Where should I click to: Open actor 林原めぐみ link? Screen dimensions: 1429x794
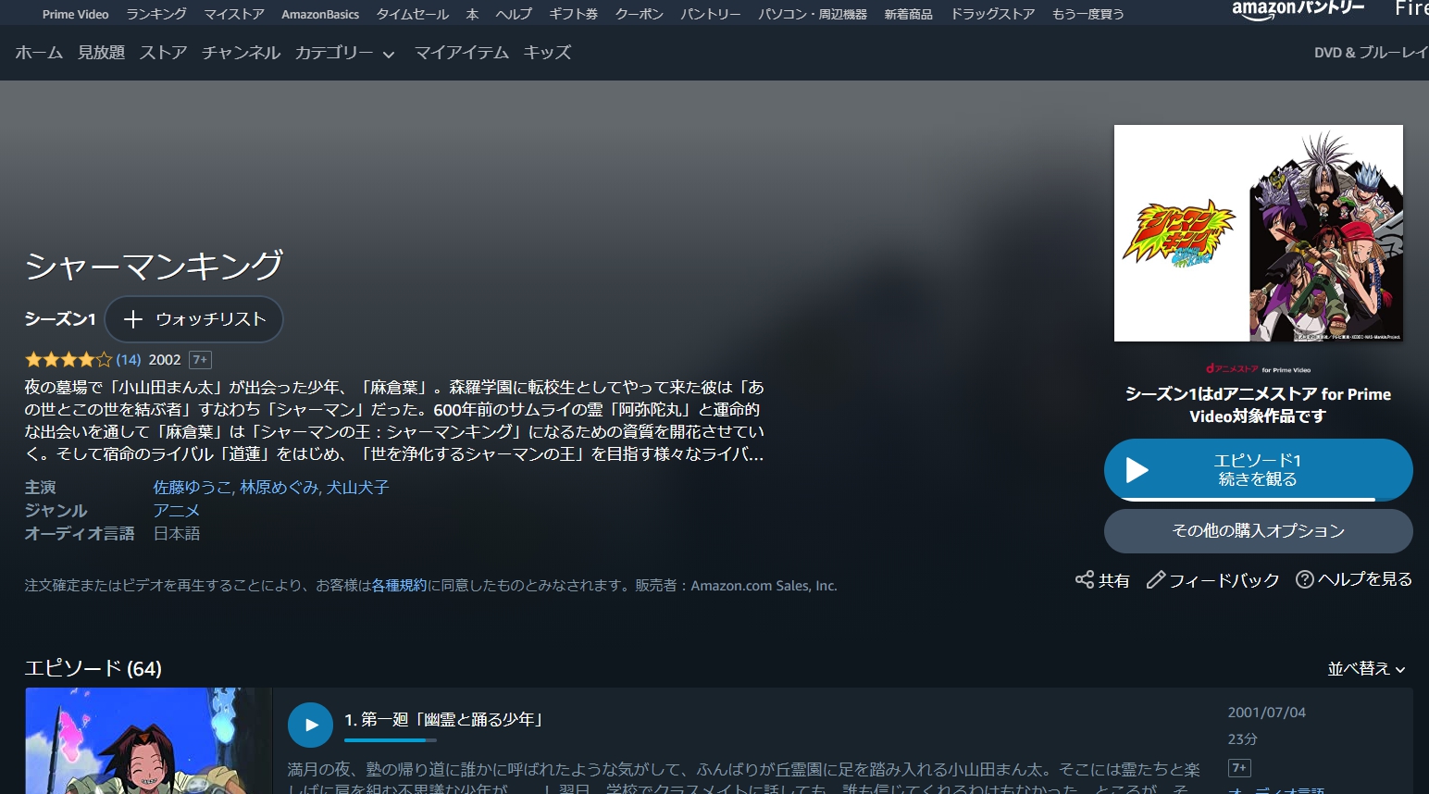[x=280, y=488]
